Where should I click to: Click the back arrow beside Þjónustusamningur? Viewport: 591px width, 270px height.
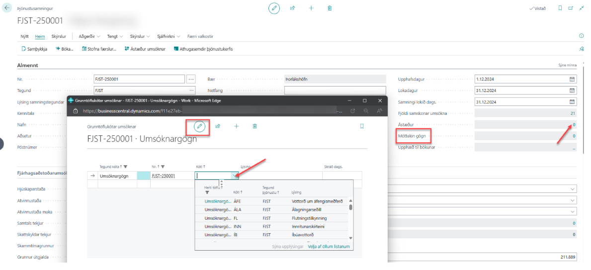(7, 8)
